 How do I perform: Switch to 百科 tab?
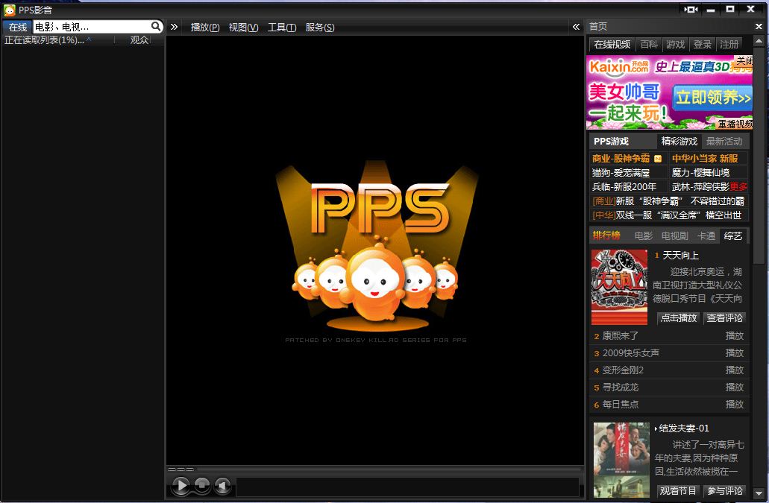point(649,45)
